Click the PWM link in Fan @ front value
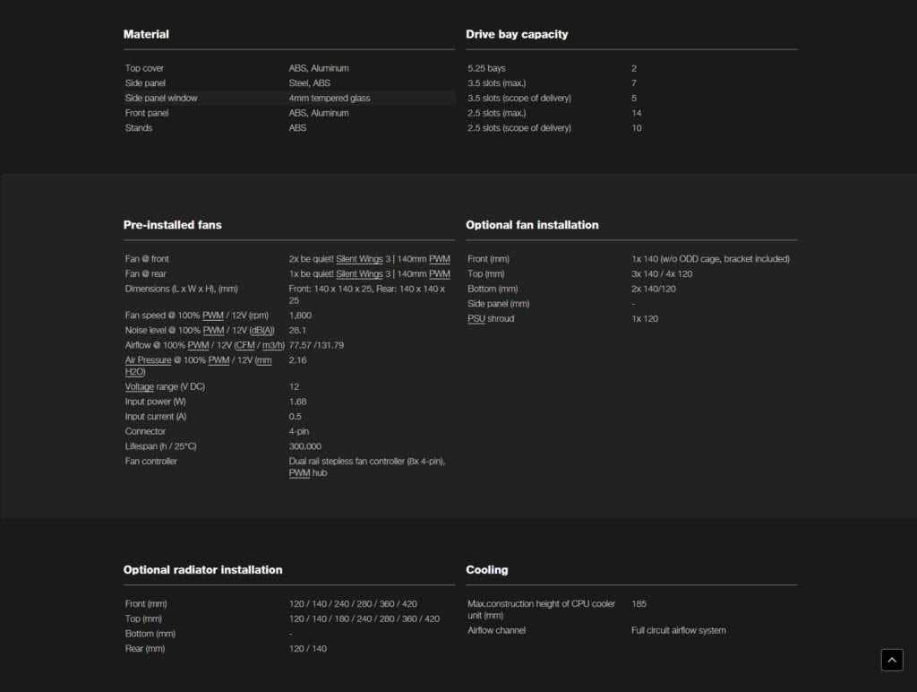 coord(440,259)
